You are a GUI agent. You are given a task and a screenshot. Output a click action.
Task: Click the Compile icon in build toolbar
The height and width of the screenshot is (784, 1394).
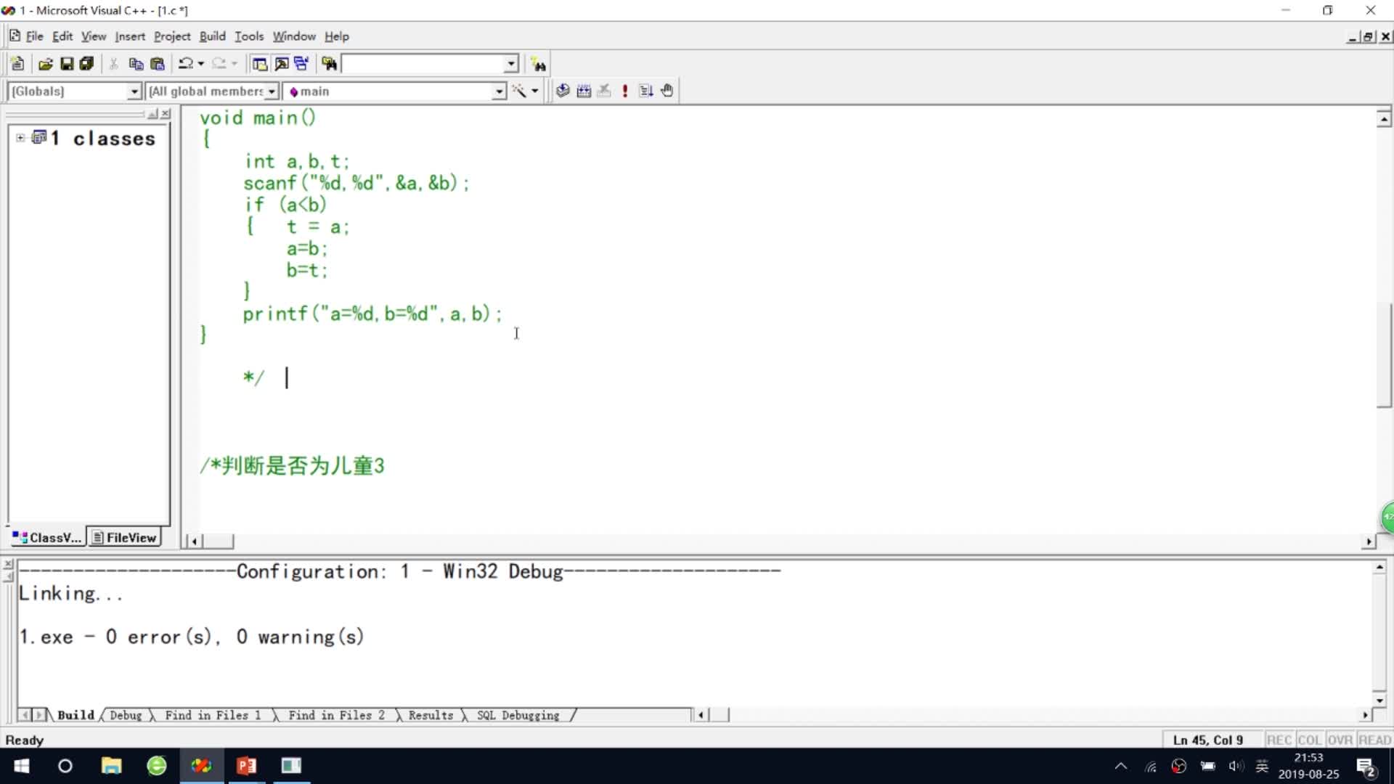pos(563,91)
